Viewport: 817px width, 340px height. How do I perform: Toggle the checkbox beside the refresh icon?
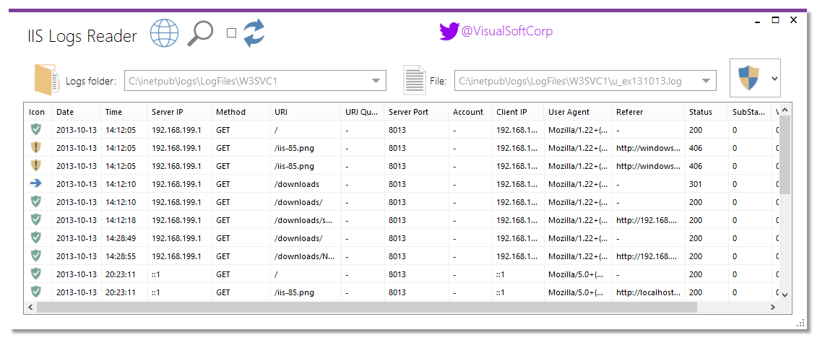[231, 32]
